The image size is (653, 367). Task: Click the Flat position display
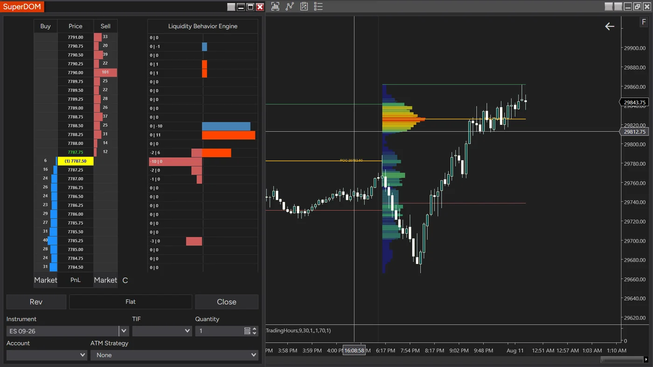coord(131,302)
